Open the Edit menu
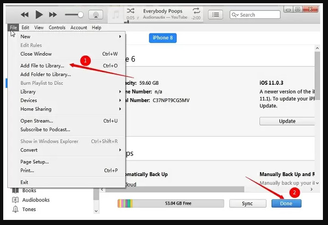 click(x=25, y=28)
